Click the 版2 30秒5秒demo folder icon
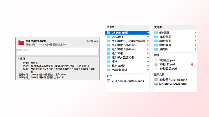Image resolution: width=209 pixels, height=117 pixels. pos(109,45)
